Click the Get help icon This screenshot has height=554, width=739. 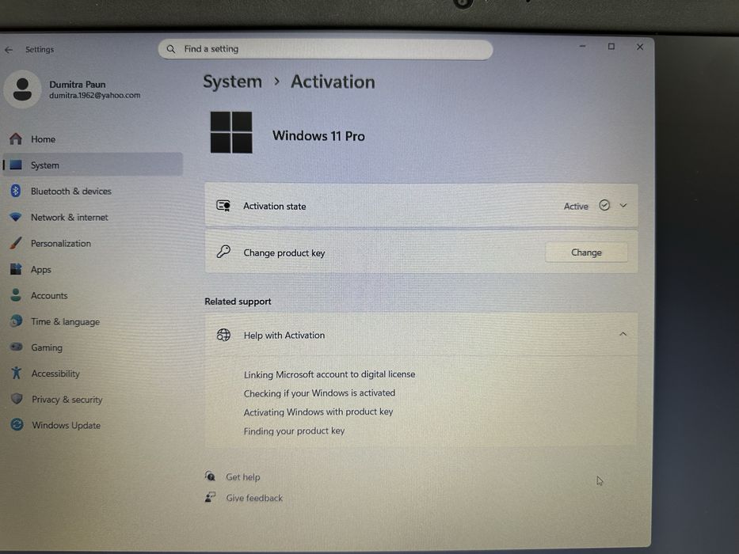click(210, 476)
